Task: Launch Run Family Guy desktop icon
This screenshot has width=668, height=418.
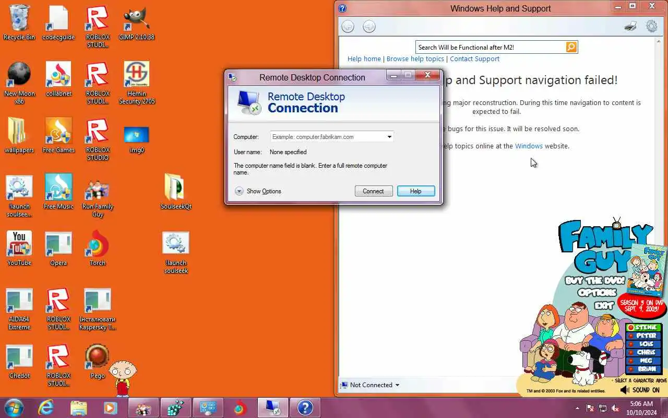Action: 98,199
